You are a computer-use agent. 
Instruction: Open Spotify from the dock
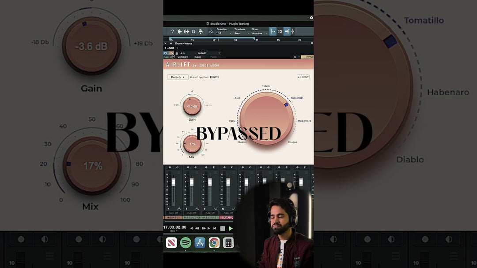pyautogui.click(x=185, y=243)
